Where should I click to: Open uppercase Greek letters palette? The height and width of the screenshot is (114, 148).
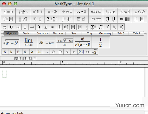(x=139, y=12)
